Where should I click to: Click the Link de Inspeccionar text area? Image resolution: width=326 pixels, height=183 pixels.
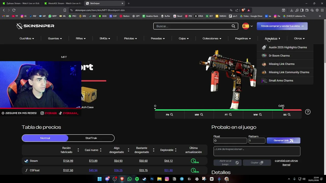(257, 151)
